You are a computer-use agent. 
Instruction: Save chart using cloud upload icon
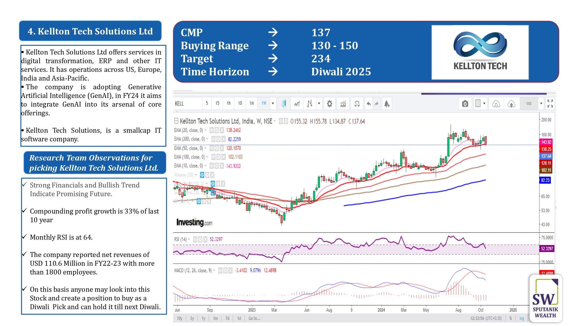tap(511, 103)
